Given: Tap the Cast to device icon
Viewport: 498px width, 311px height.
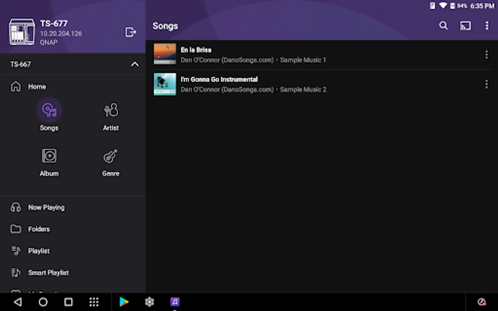Looking at the screenshot, I should coord(465,26).
